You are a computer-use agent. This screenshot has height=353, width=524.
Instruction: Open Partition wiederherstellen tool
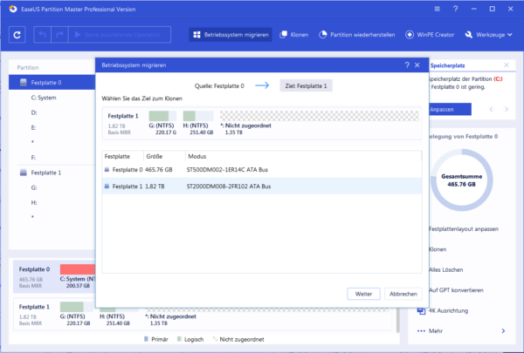[x=356, y=35]
